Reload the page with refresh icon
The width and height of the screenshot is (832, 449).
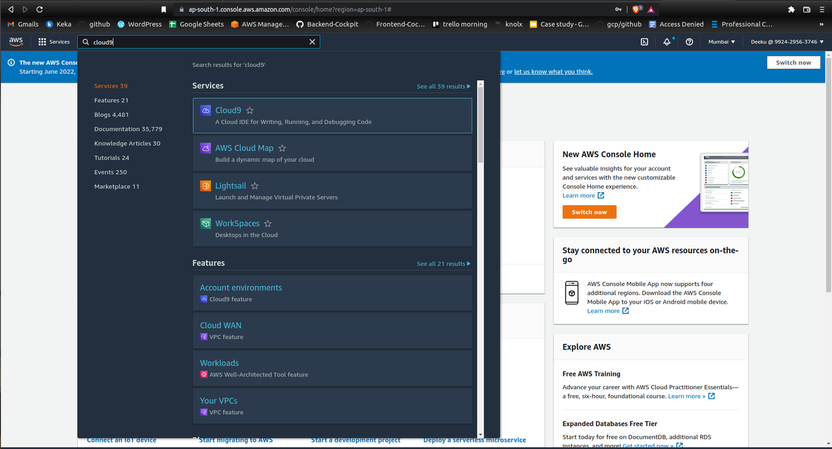click(x=40, y=9)
